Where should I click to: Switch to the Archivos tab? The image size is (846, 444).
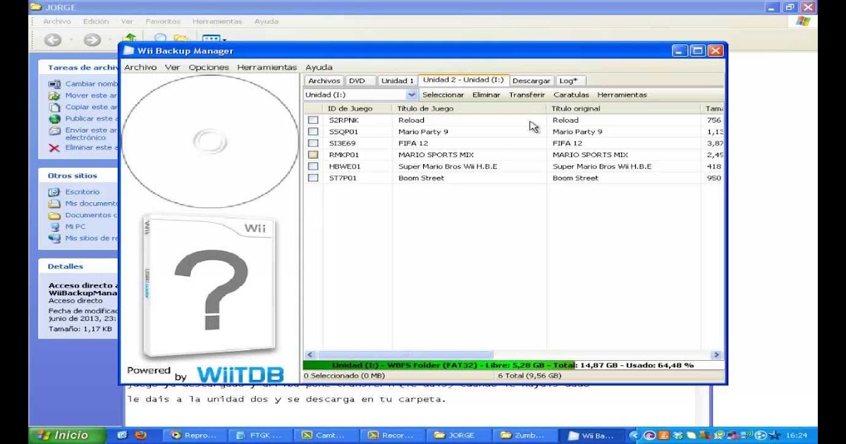[324, 81]
